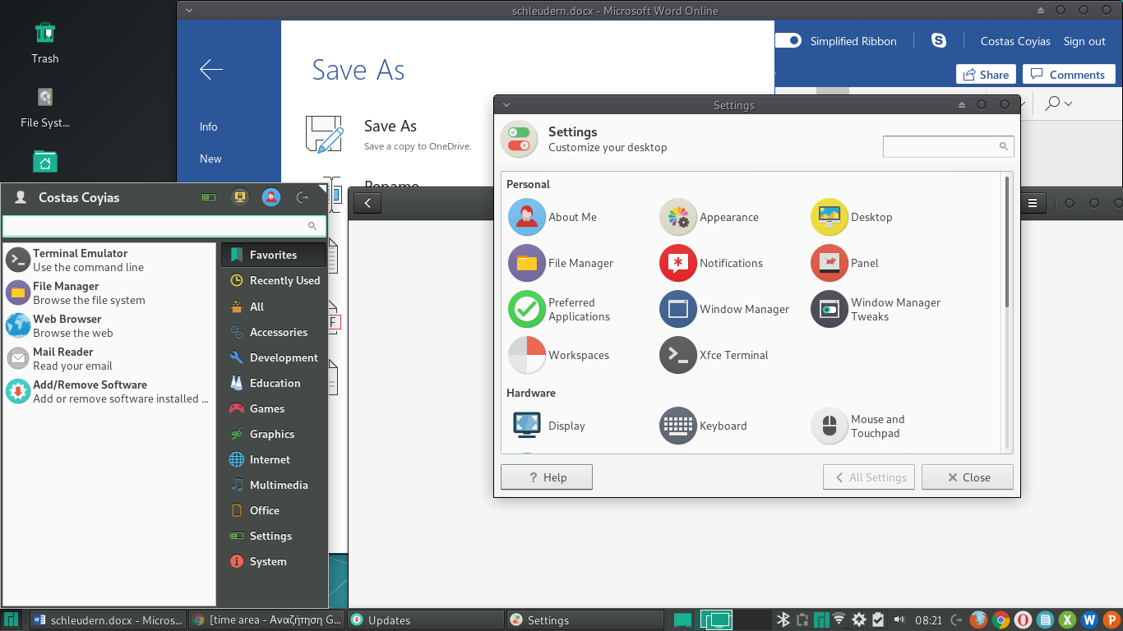
Task: Open the Settings window title menu arrow
Action: click(506, 105)
